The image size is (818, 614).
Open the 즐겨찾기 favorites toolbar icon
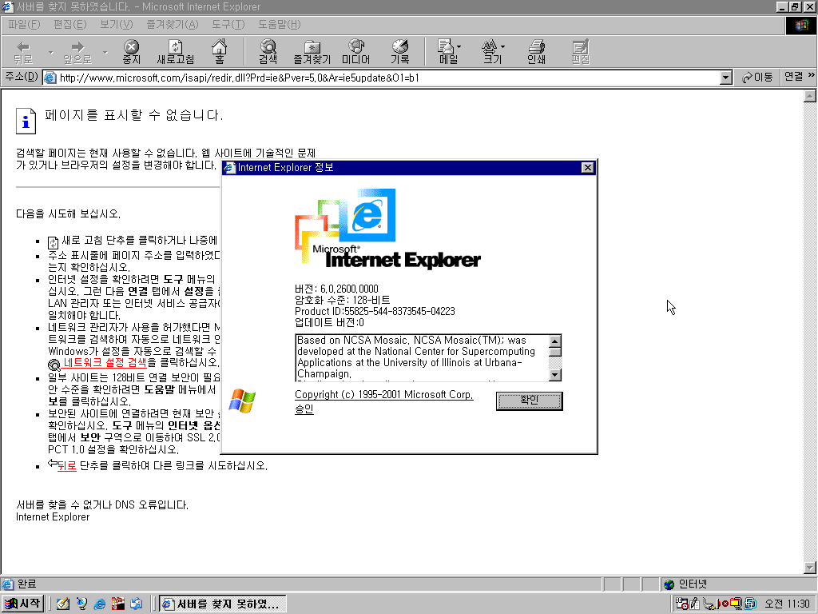[x=312, y=52]
